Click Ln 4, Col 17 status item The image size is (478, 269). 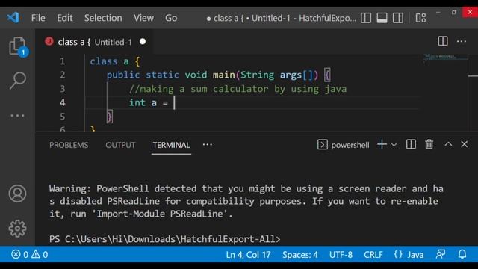click(x=248, y=255)
